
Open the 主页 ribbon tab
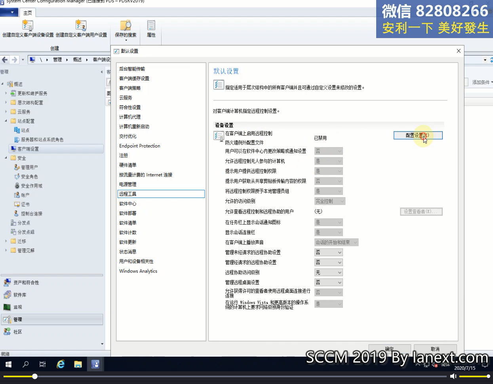coord(27,13)
